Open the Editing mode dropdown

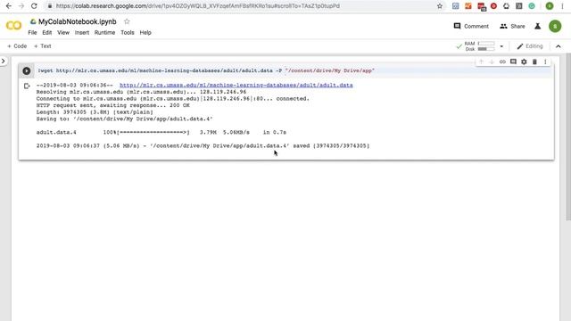click(x=530, y=46)
